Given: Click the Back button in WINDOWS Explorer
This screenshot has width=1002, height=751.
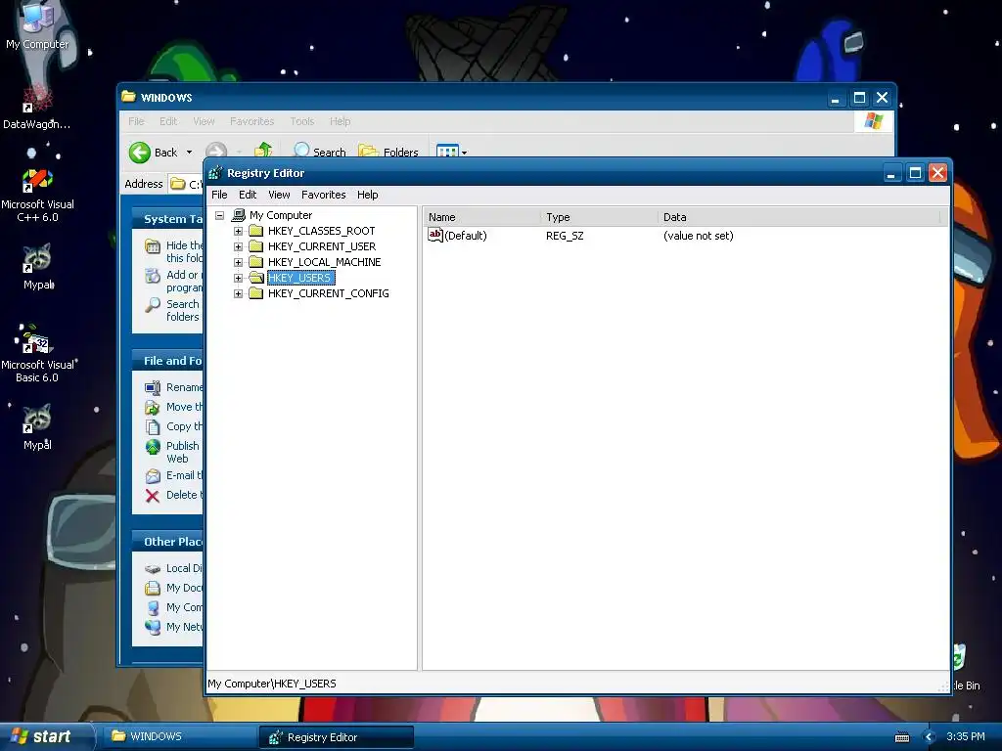Looking at the screenshot, I should 154,153.
